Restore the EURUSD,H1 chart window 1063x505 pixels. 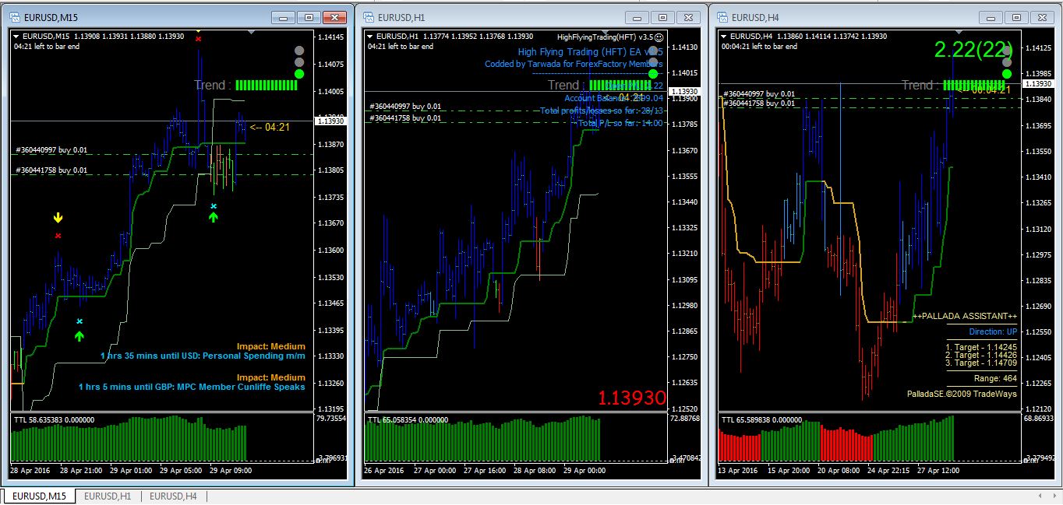(x=662, y=17)
